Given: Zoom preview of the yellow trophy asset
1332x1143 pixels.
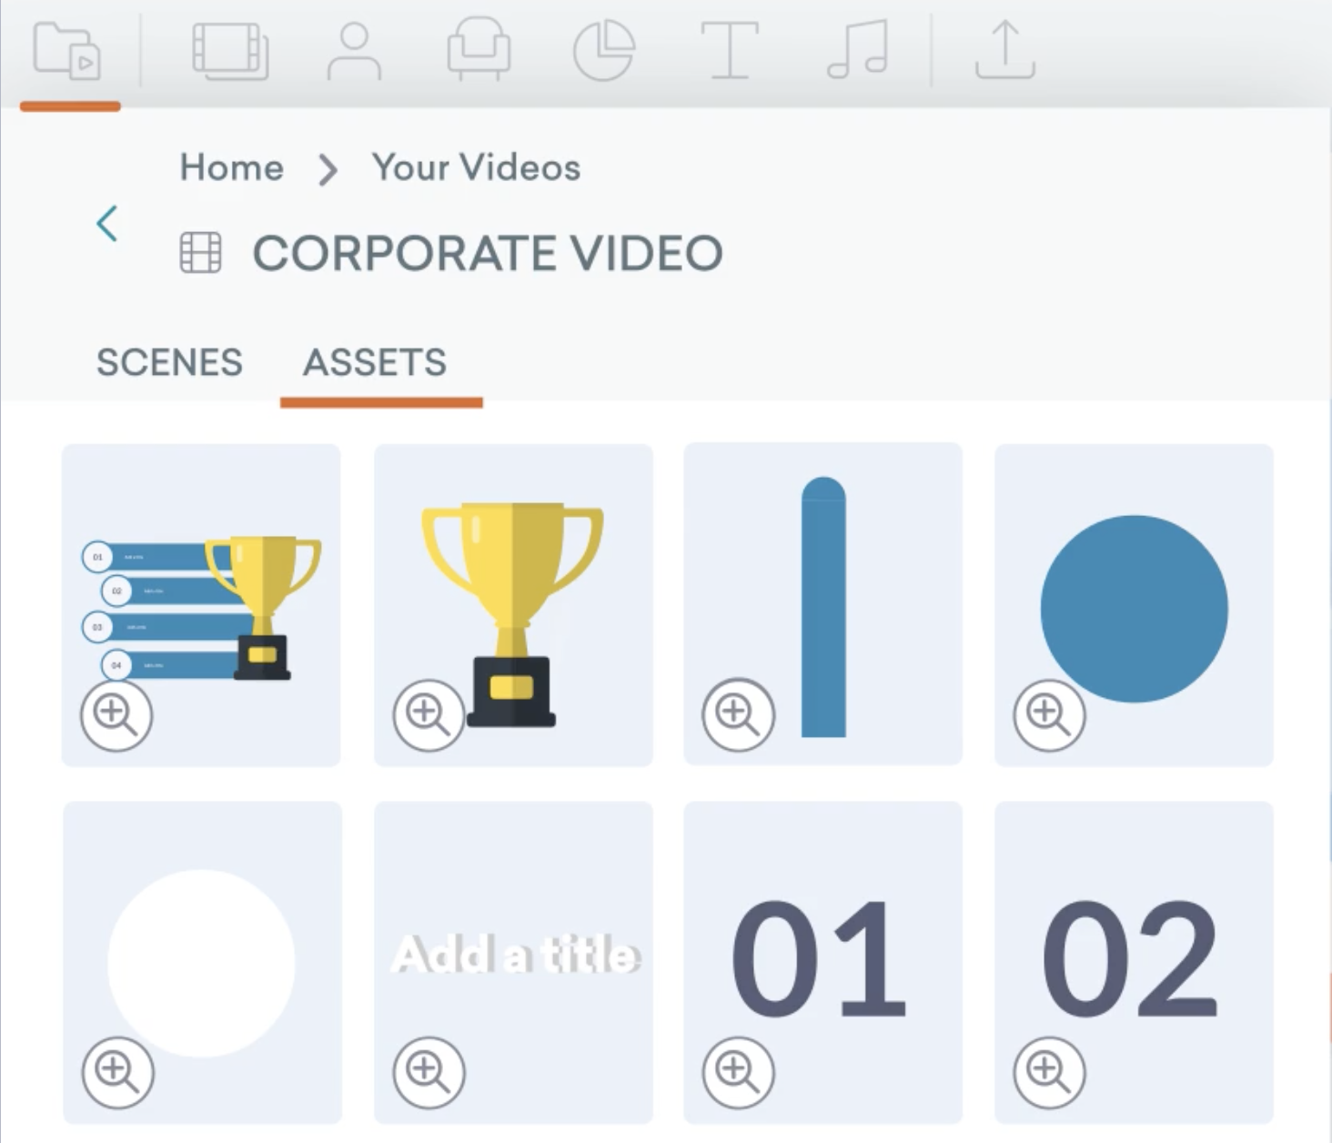Looking at the screenshot, I should click(x=428, y=713).
